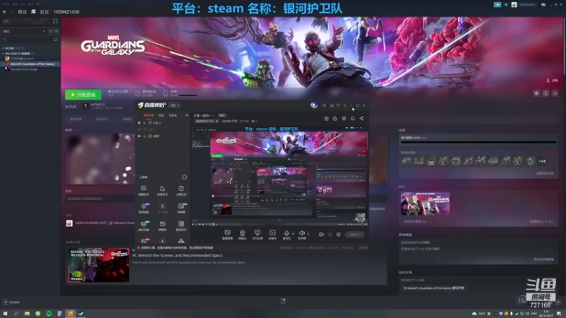This screenshot has height=318, width=566.
Task: Add a scene with the plus button
Action: coord(187,115)
